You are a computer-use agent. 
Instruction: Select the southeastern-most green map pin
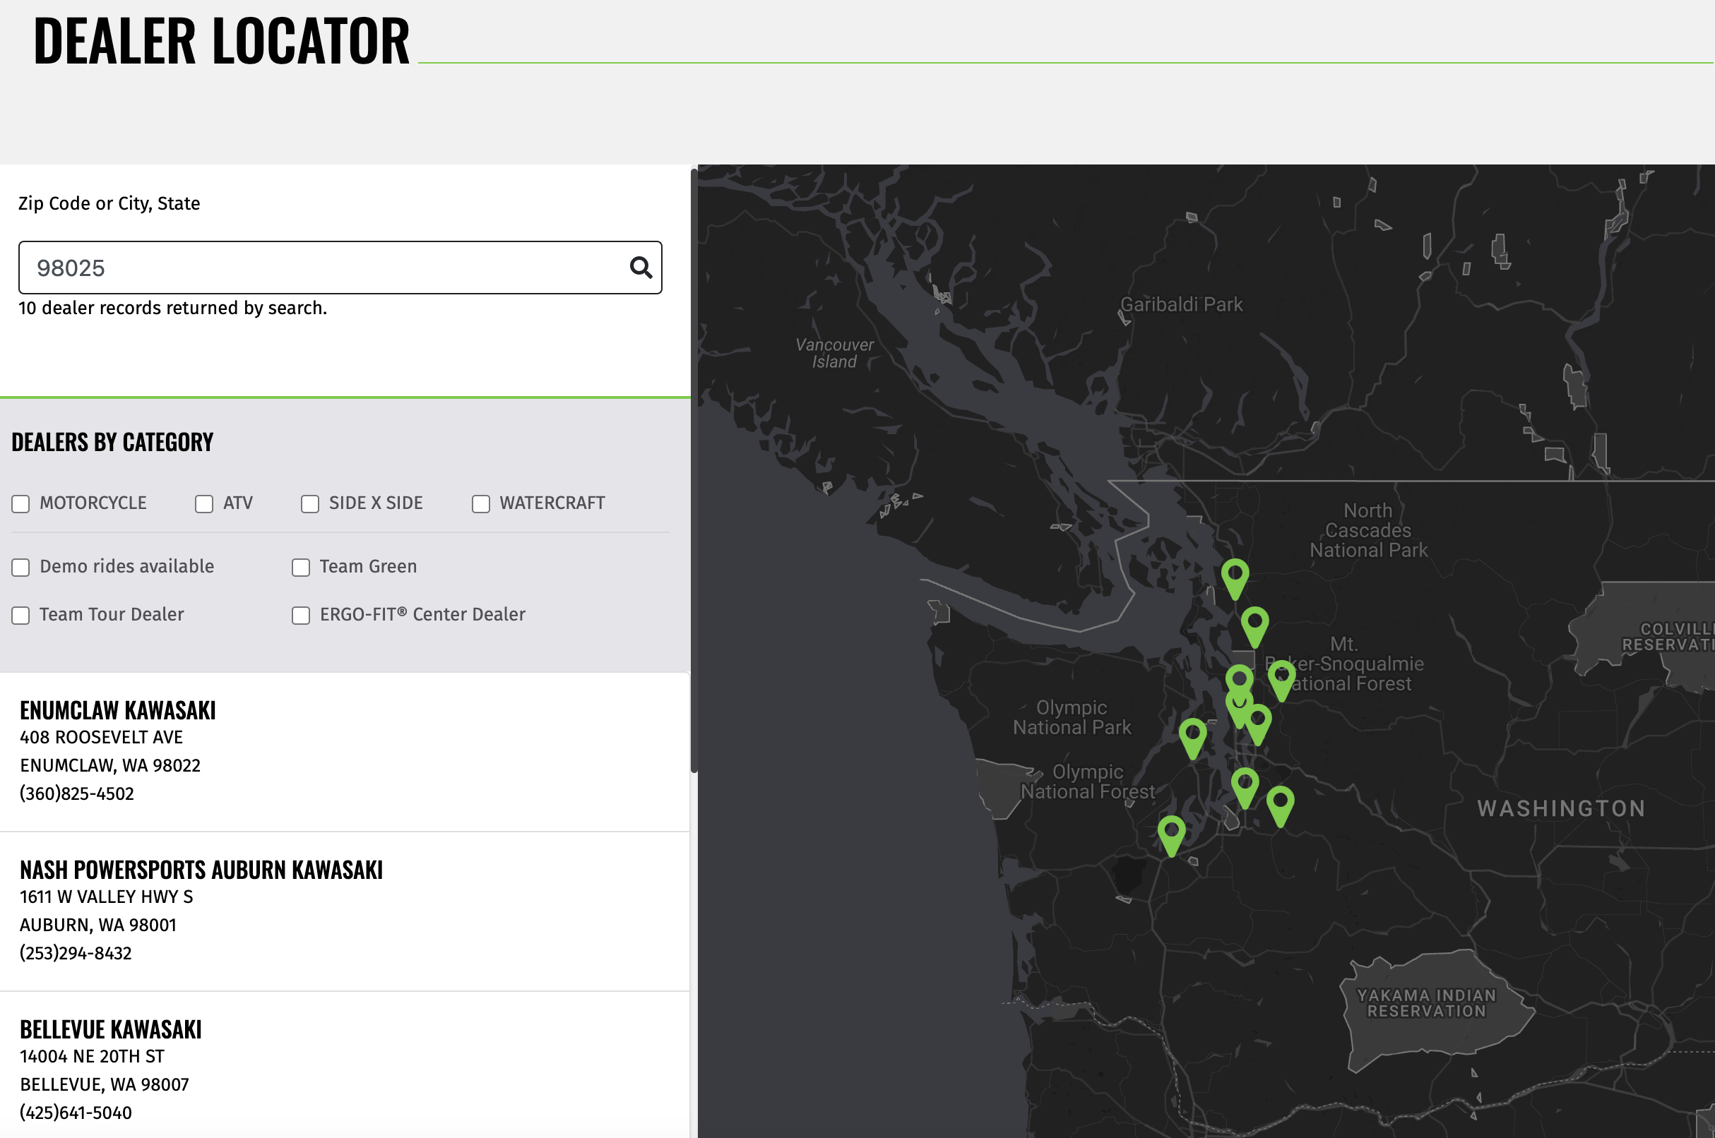pyautogui.click(x=1279, y=805)
